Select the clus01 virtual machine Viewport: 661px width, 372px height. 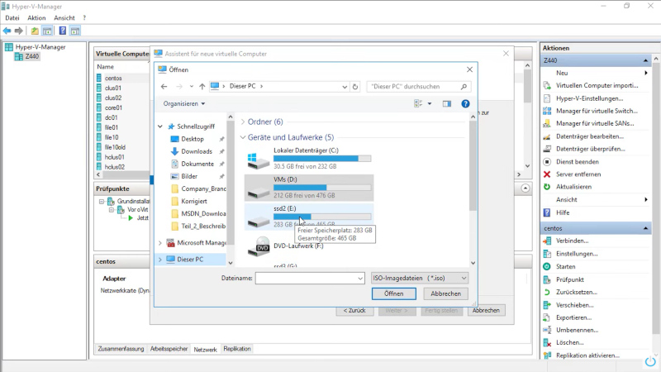(113, 88)
